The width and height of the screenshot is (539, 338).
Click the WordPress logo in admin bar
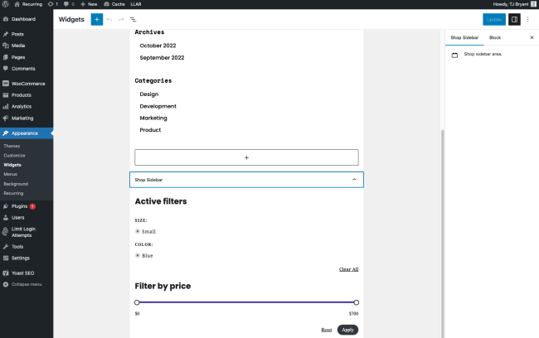click(x=6, y=4)
